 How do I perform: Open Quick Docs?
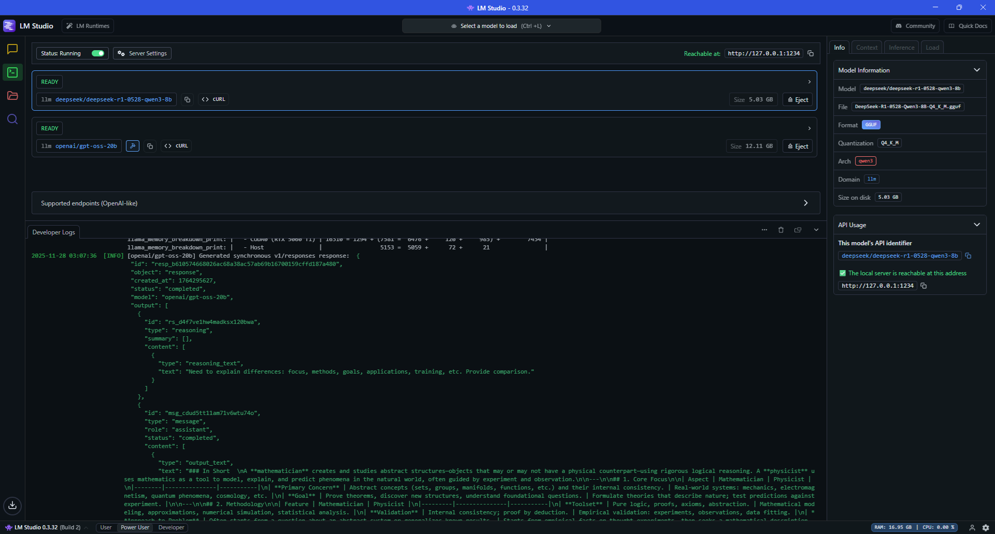point(968,26)
